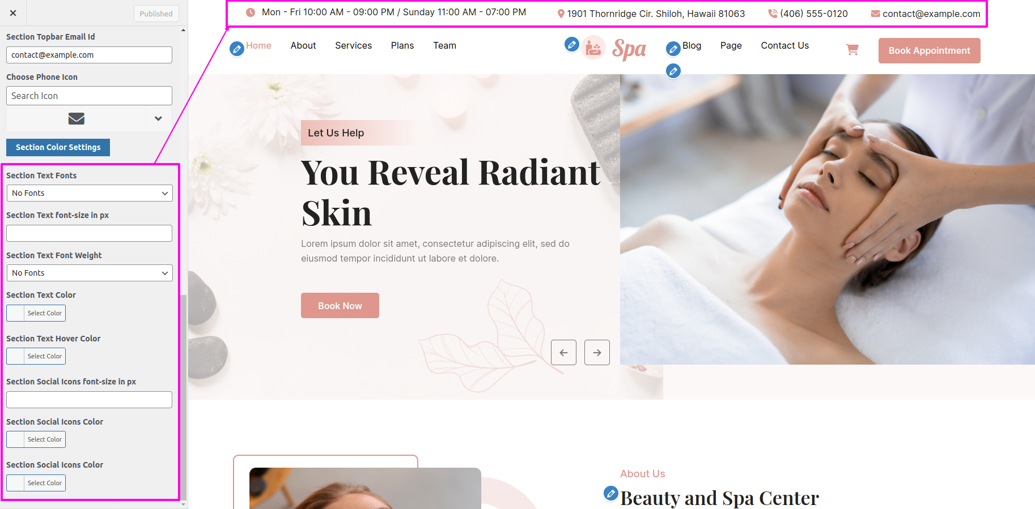Viewport: 1035px width, 509px height.
Task: Click the edit pencil below the Blog menu
Action: 673,71
